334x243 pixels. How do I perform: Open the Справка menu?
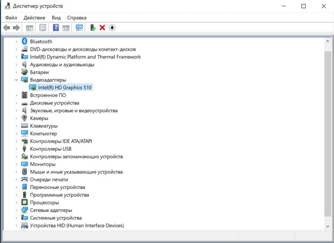(x=77, y=18)
